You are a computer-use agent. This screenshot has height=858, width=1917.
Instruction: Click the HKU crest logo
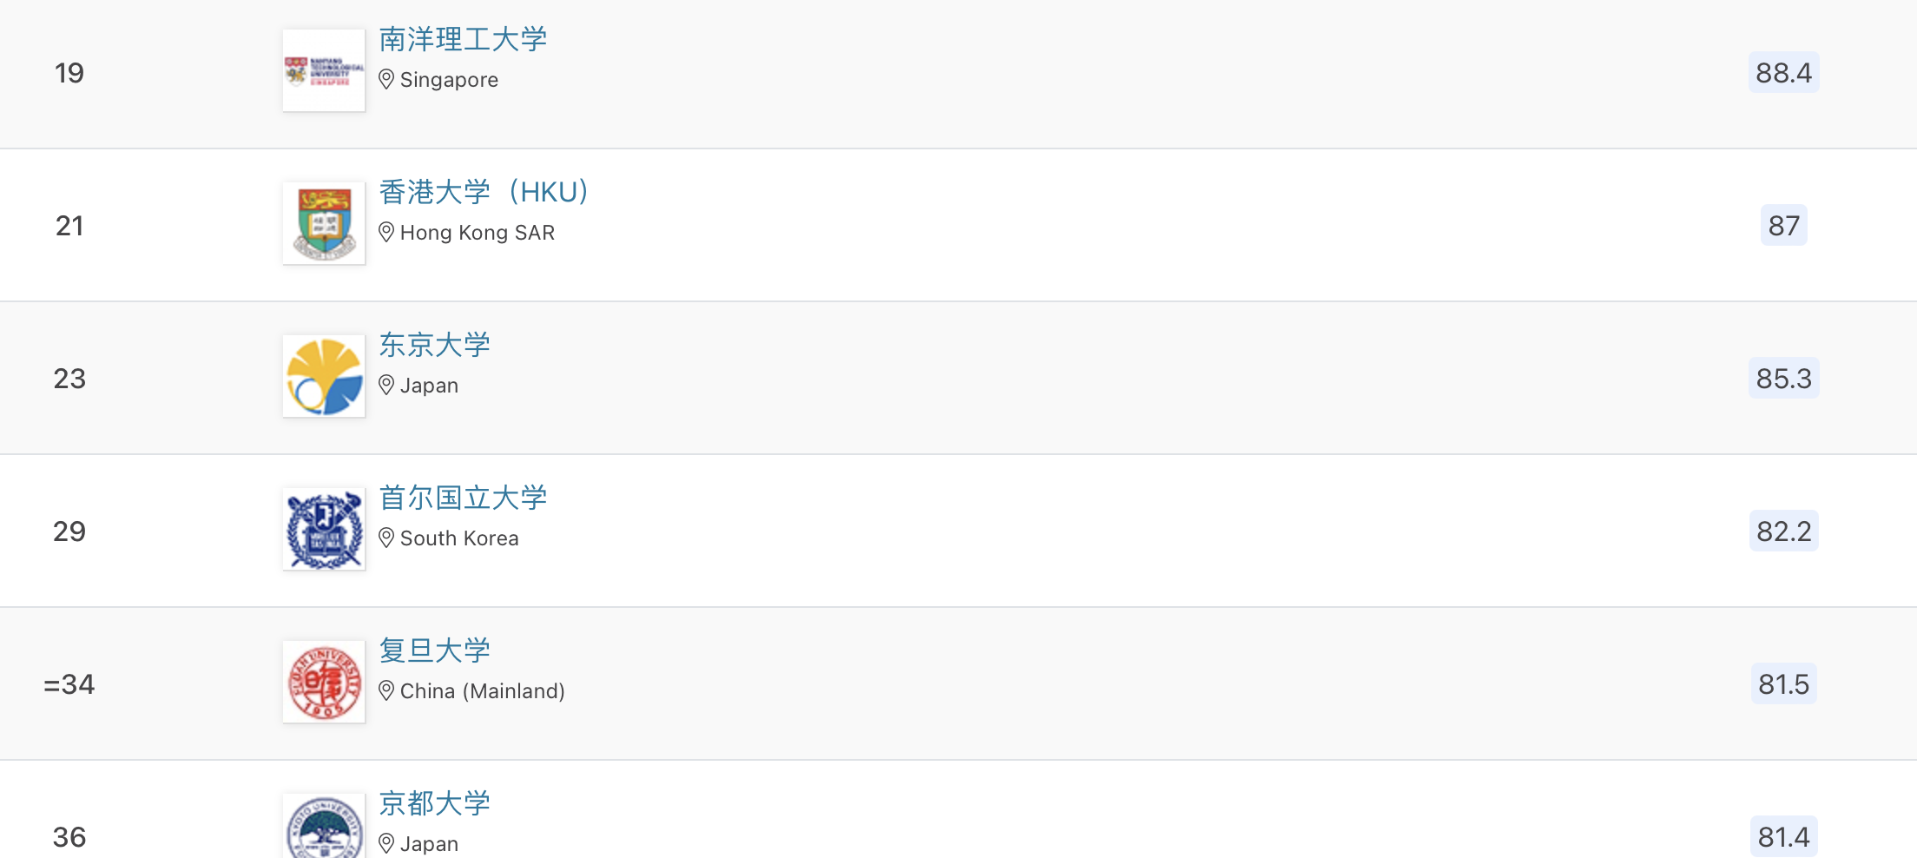click(324, 223)
